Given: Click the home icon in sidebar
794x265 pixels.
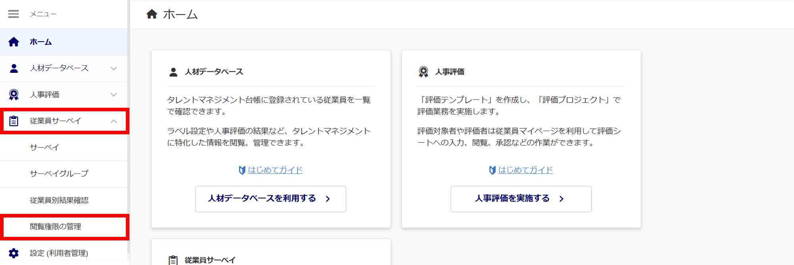Looking at the screenshot, I should 13,42.
